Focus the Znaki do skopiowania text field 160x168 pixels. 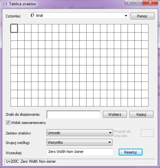click(73, 114)
